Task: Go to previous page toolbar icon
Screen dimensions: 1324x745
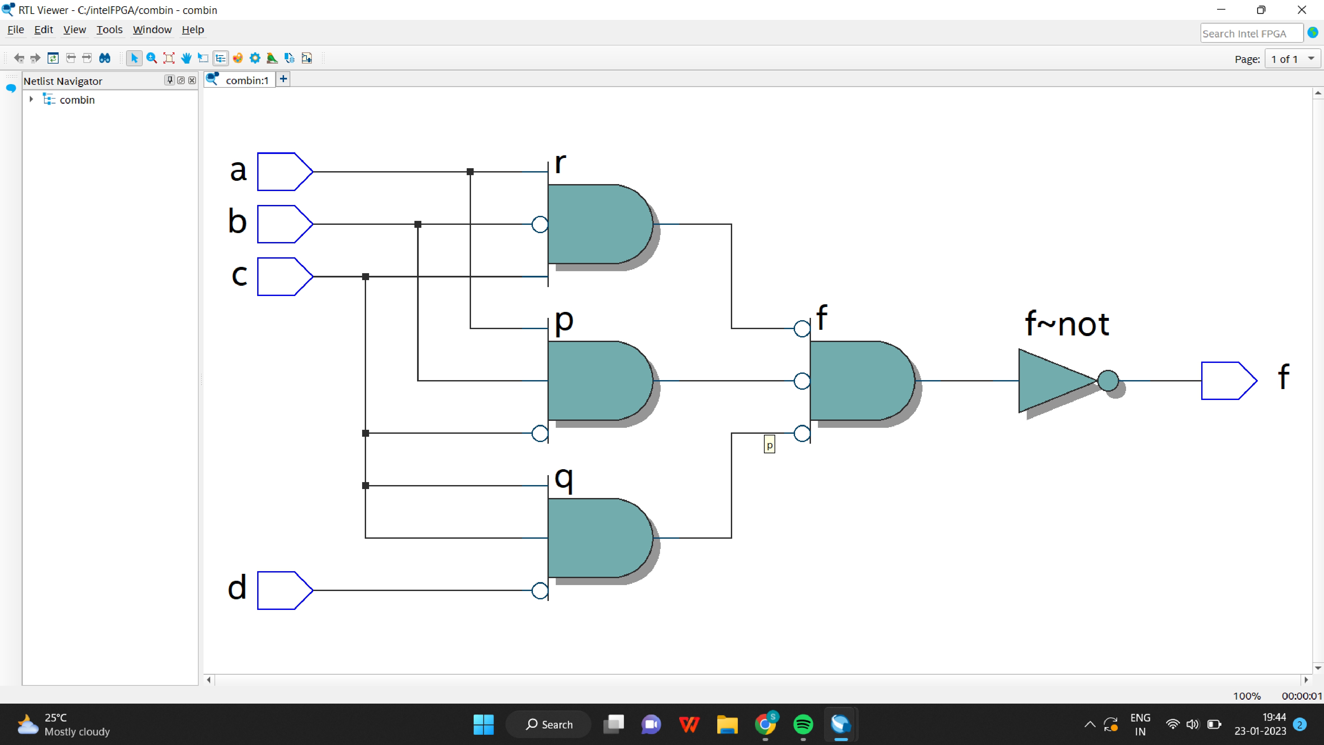Action: tap(71, 58)
